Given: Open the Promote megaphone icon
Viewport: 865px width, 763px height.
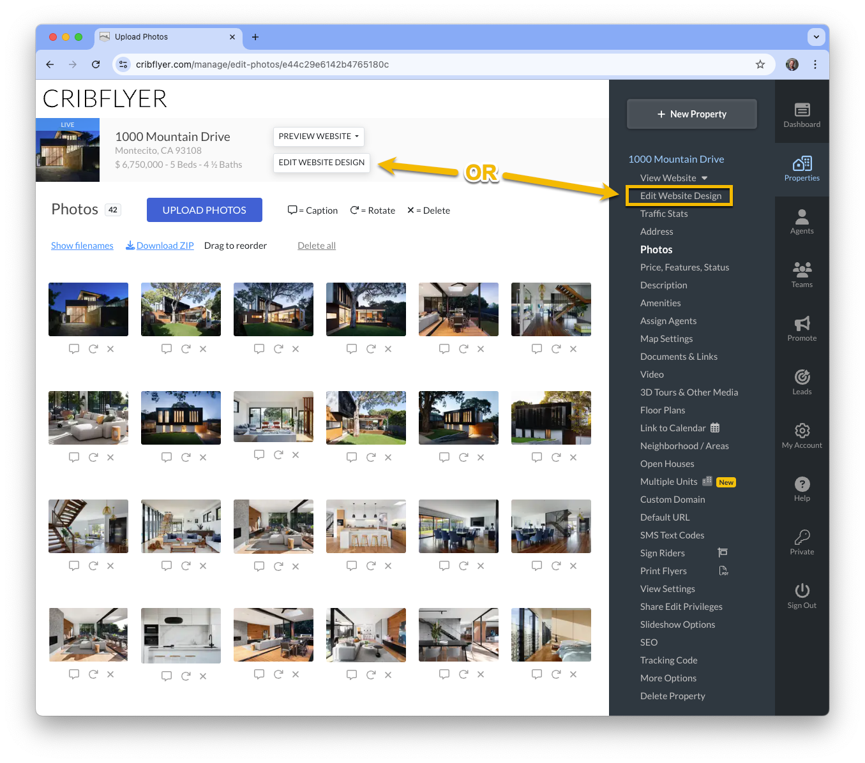Looking at the screenshot, I should [x=802, y=329].
